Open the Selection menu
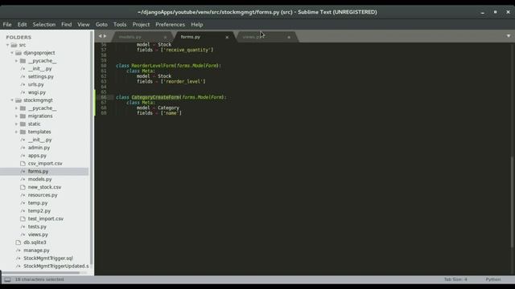 44,25
